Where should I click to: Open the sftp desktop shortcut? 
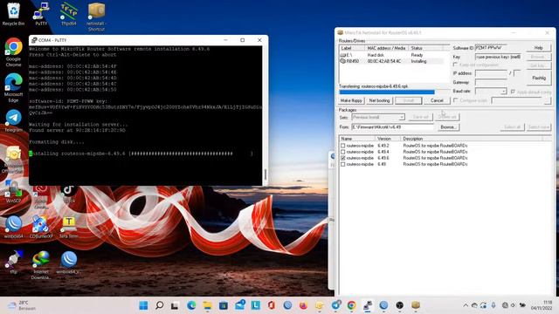tap(13, 262)
